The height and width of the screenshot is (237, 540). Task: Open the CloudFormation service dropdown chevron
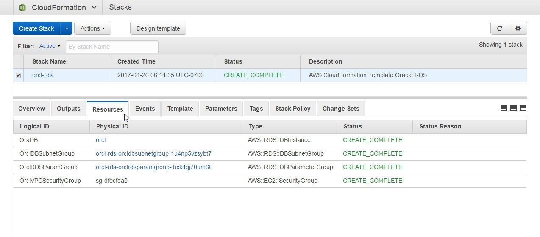tap(94, 8)
